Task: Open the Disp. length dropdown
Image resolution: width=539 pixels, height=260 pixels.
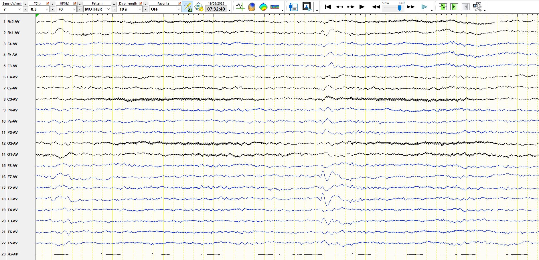Action: point(140,9)
